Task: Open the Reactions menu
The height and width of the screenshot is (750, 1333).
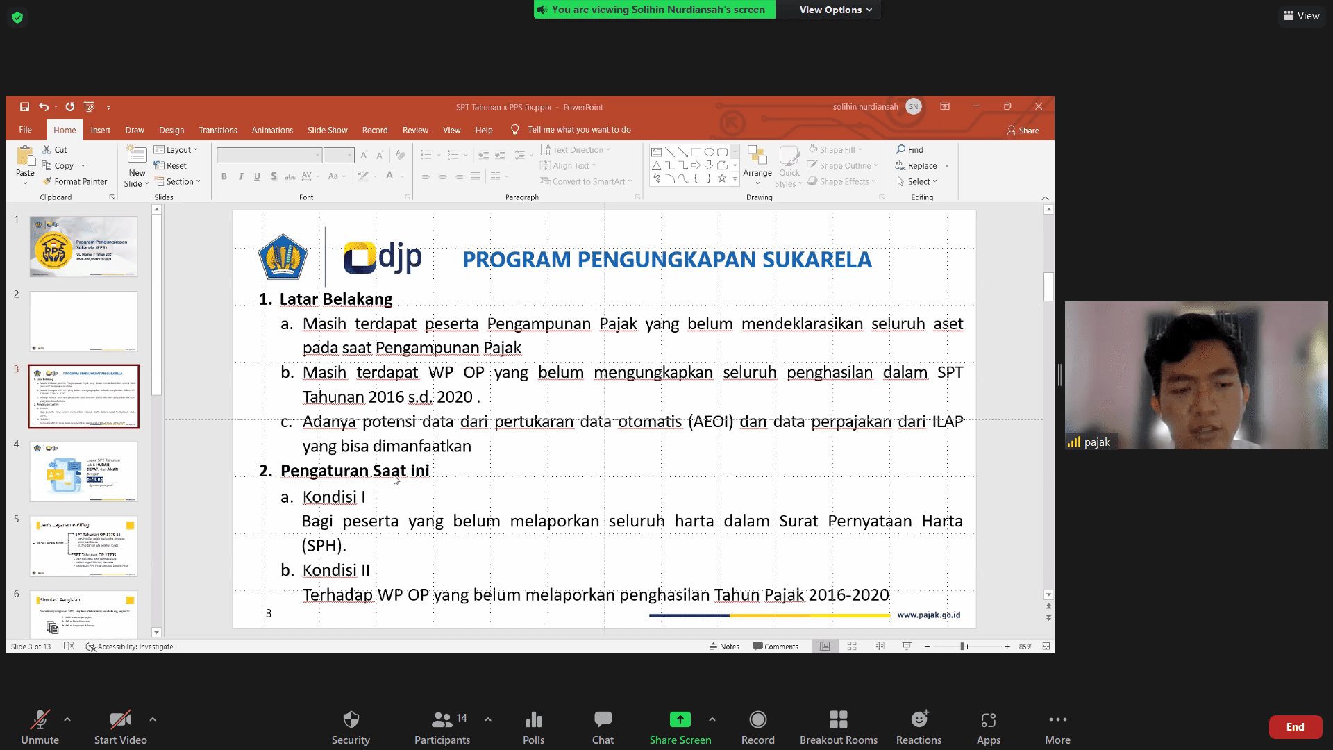Action: pyautogui.click(x=919, y=726)
